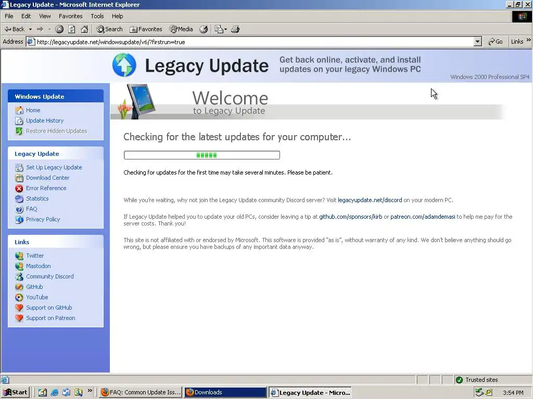This screenshot has height=399, width=533.
Task: Open the Media toolbar pane
Action: pos(181,29)
